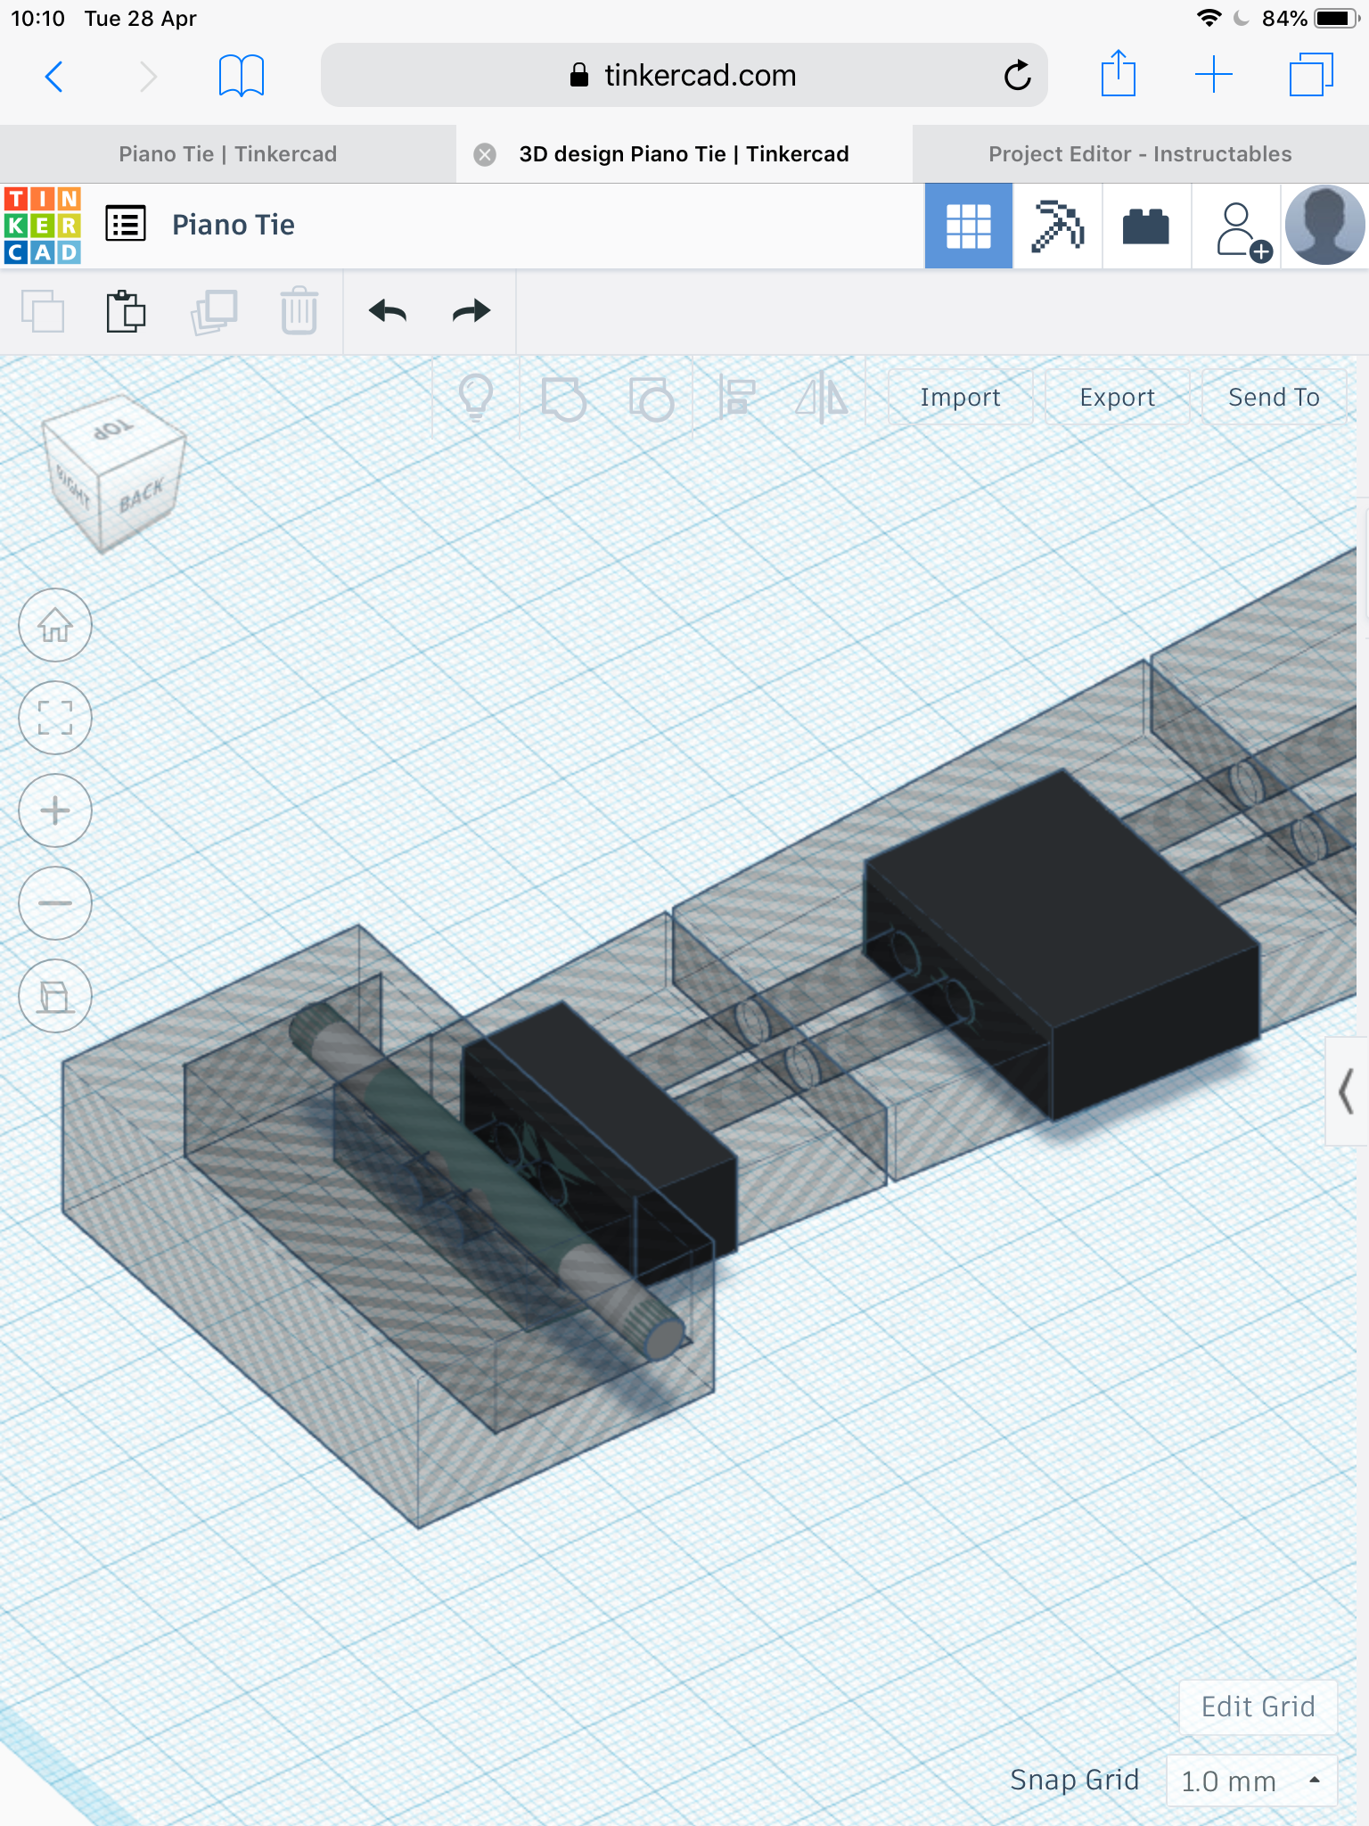
Task: Expand the collapsed shapes side panel
Action: 1347,1090
